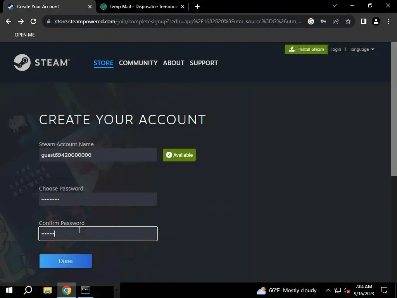Viewport: 397px width, 298px height.
Task: Open the OPEN ME bookmark
Action: tap(24, 35)
